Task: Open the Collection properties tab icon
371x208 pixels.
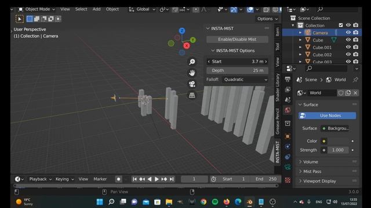Action: coord(288,123)
